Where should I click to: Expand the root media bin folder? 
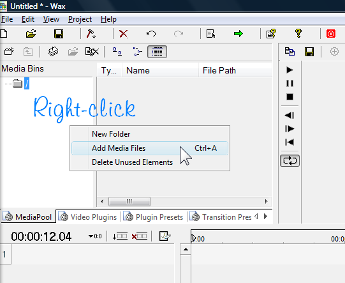17,84
